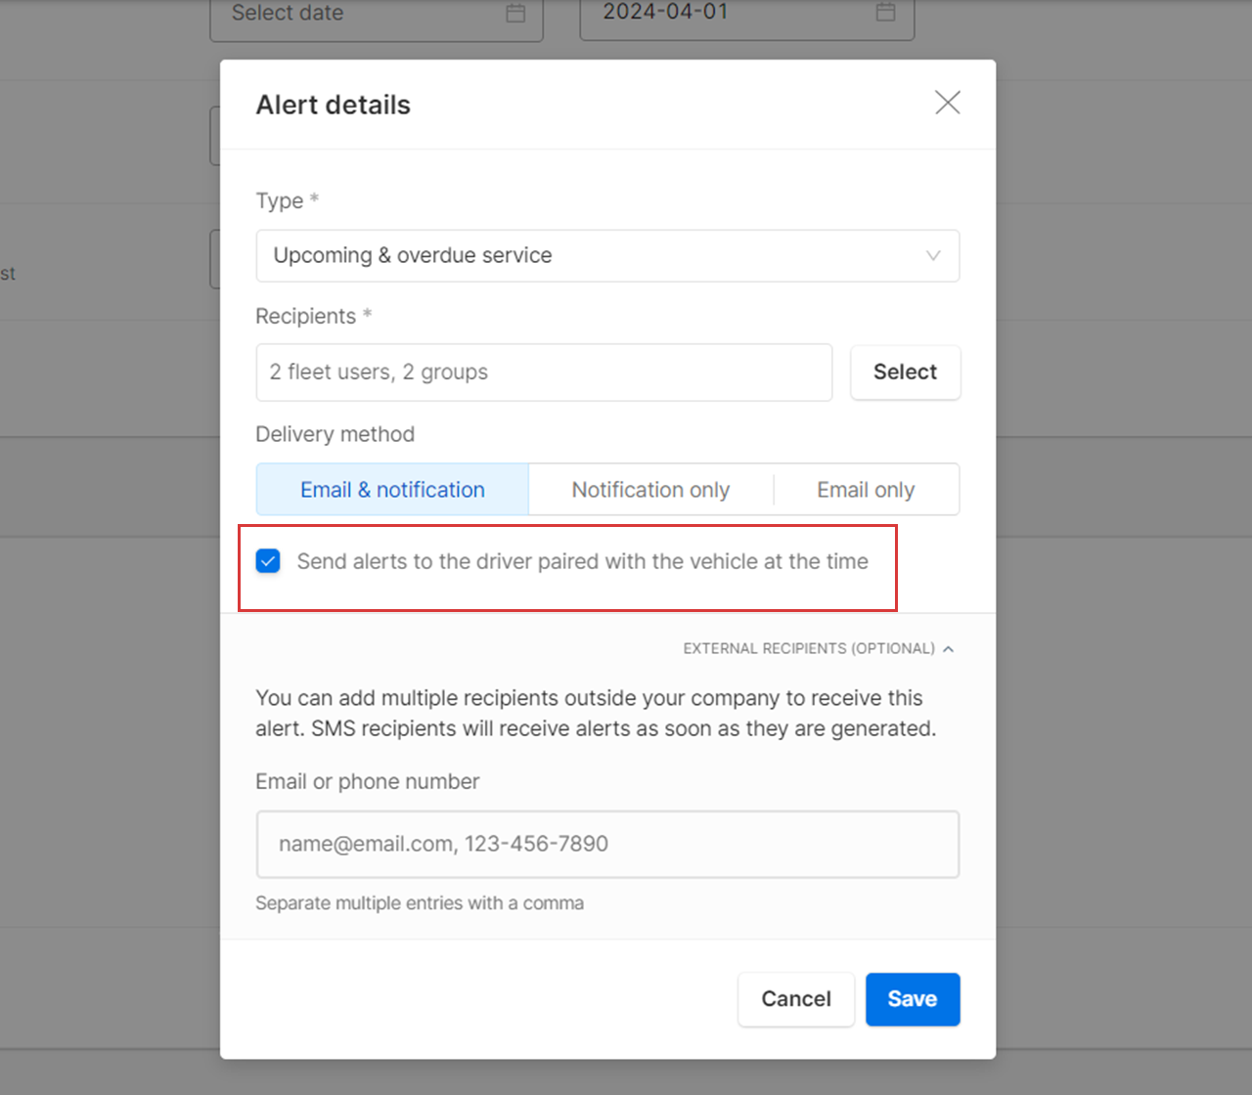Choose Notification only delivery method
The image size is (1252, 1095).
click(x=650, y=490)
